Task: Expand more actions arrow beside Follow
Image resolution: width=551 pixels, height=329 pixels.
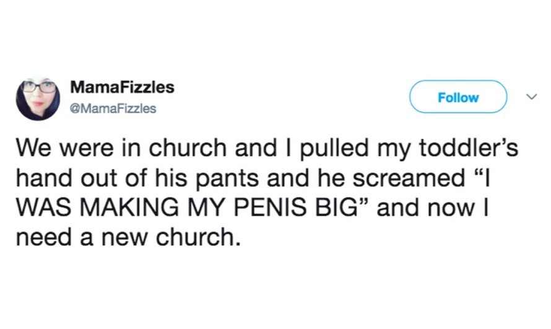Action: pyautogui.click(x=531, y=96)
